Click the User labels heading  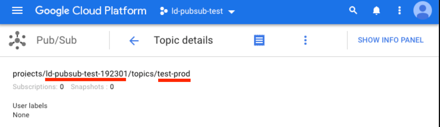30,106
